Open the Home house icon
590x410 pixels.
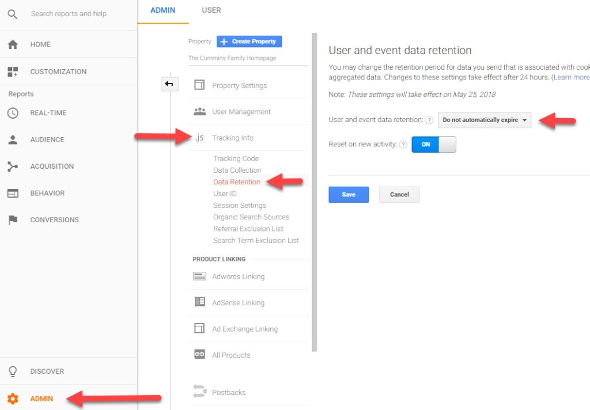click(13, 44)
